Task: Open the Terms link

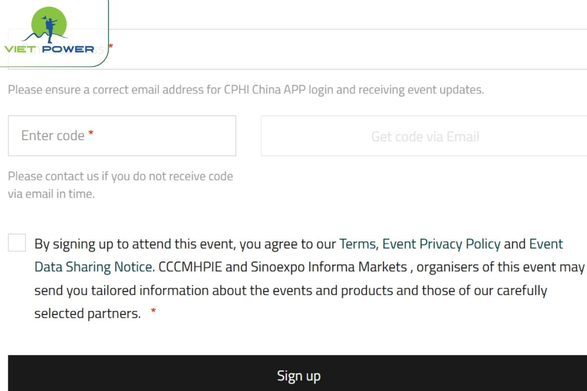Action: coord(357,244)
